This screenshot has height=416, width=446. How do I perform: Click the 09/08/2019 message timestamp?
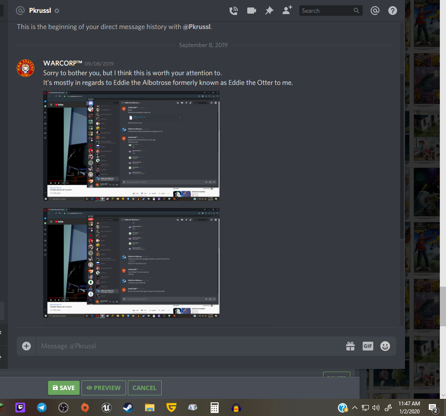[x=99, y=64]
